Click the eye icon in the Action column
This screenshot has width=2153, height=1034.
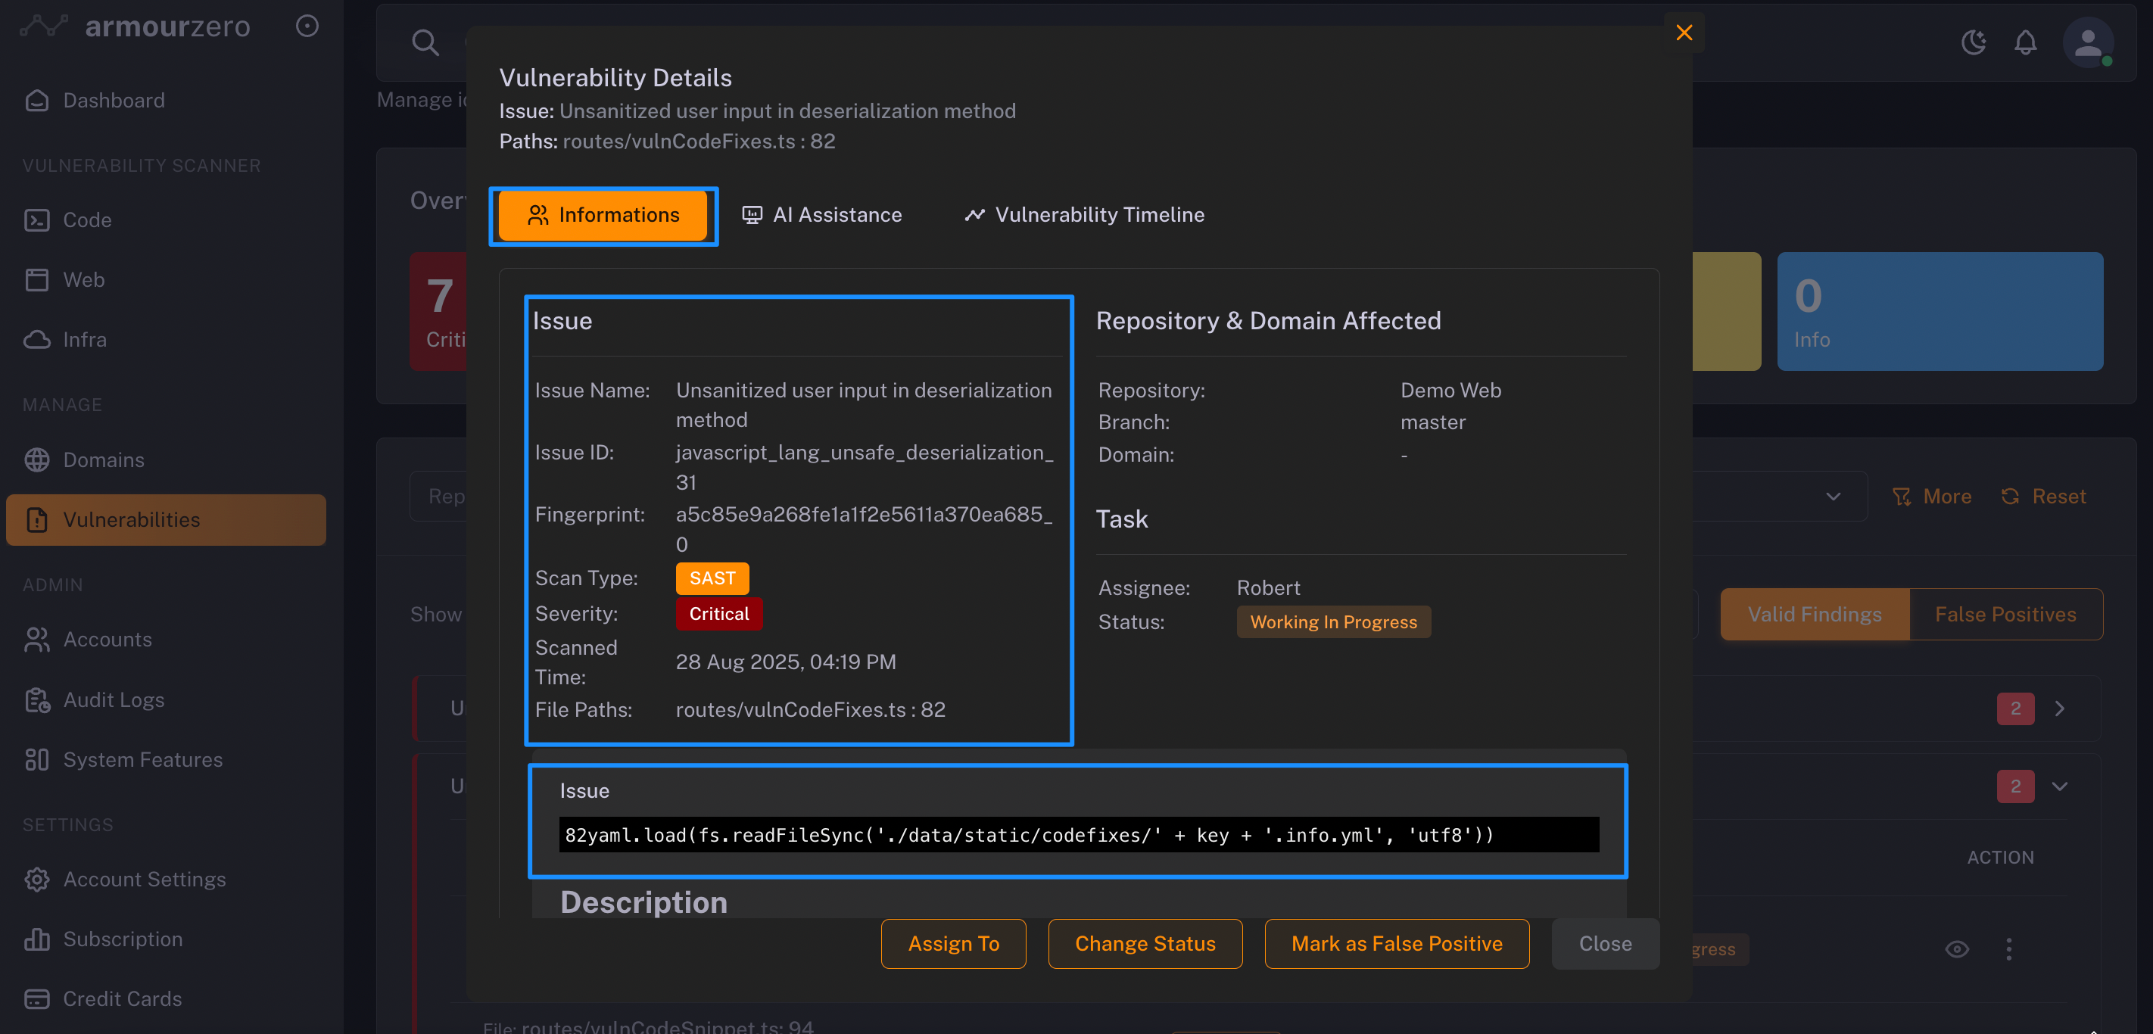pyautogui.click(x=1957, y=948)
